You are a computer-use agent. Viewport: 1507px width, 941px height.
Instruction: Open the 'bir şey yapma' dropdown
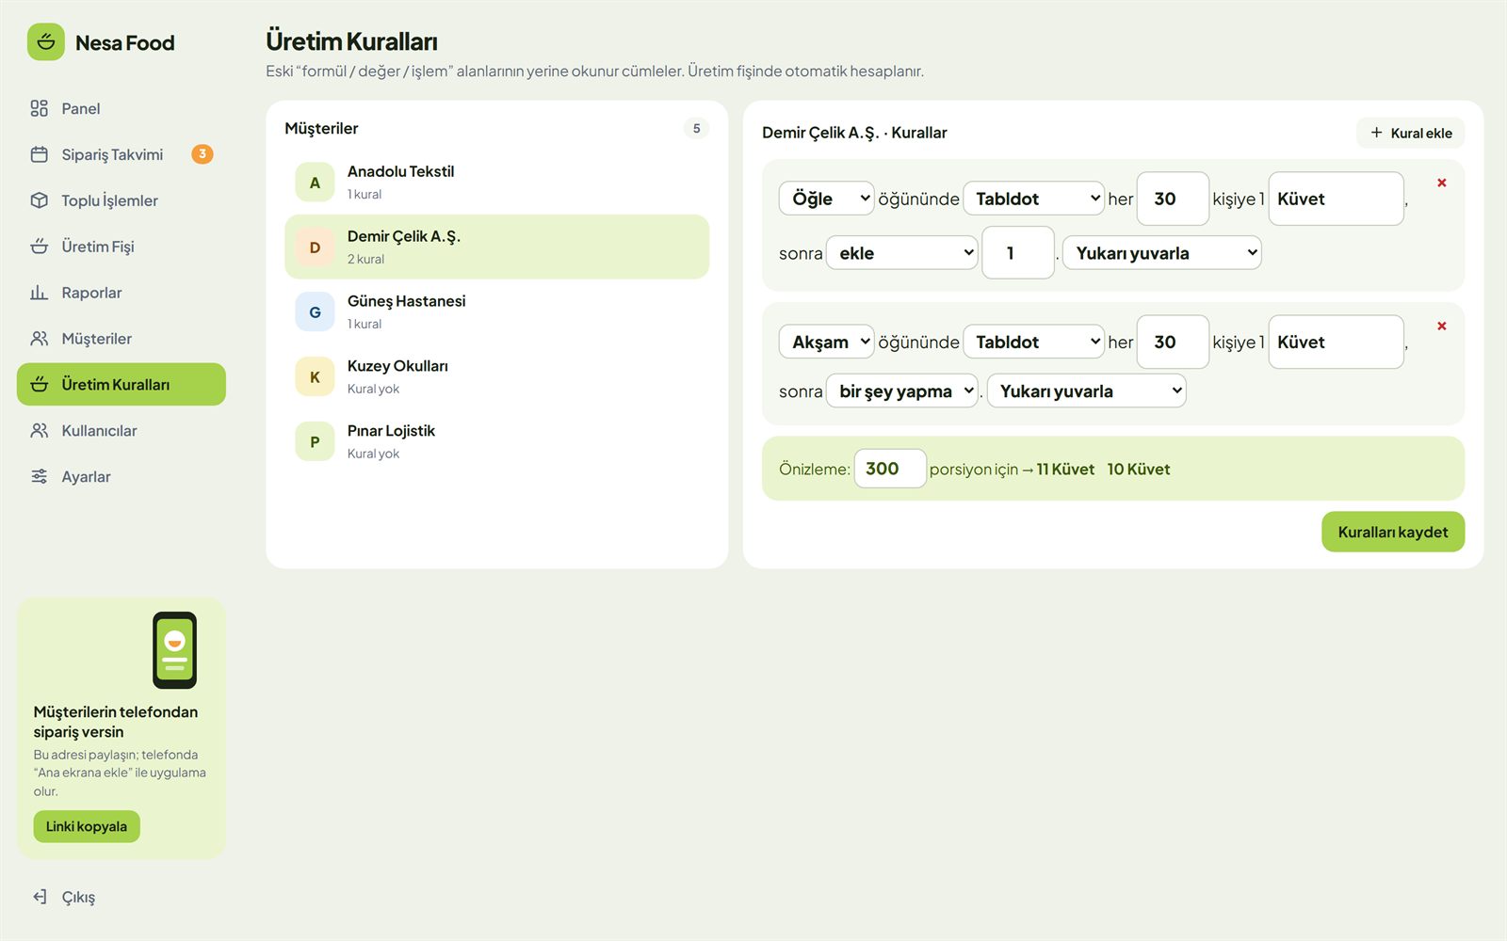pyautogui.click(x=901, y=391)
